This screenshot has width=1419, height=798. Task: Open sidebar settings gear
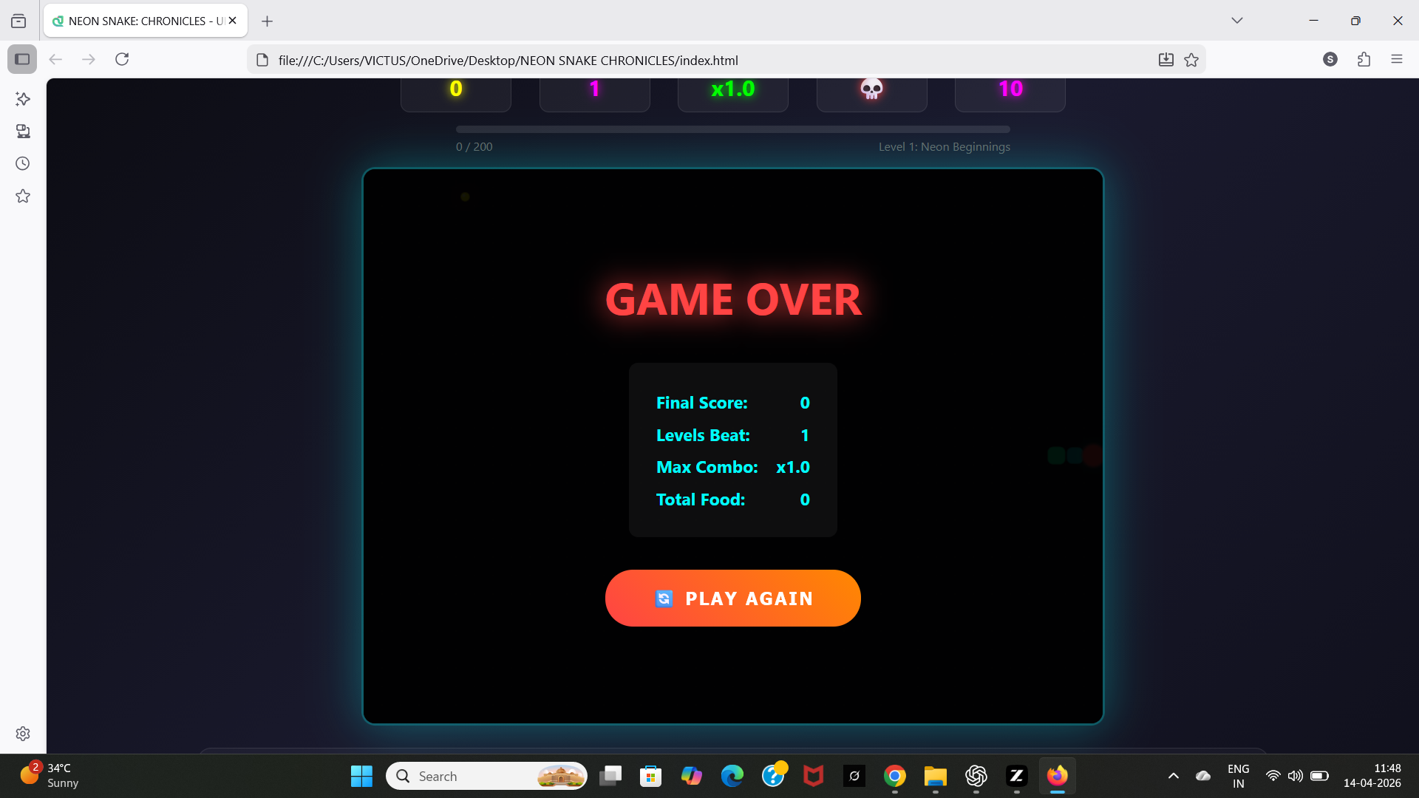click(23, 734)
